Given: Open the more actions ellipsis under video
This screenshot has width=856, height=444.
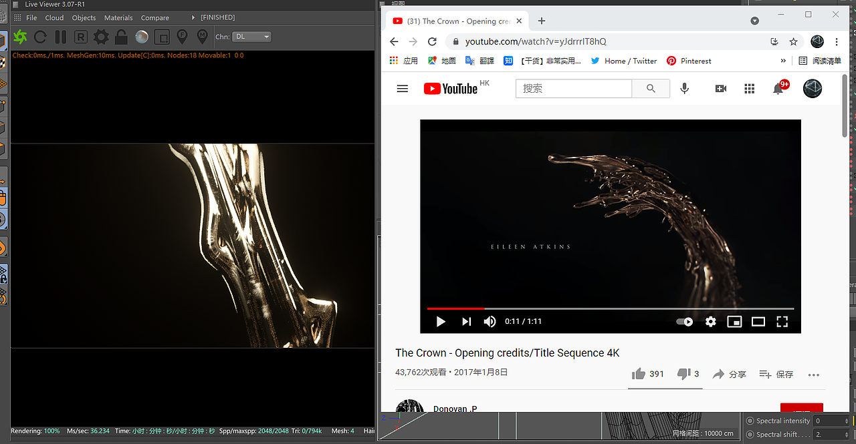Looking at the screenshot, I should [814, 375].
